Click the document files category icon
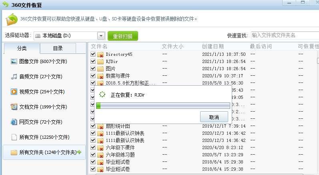This screenshot has height=175, width=319. point(14,107)
